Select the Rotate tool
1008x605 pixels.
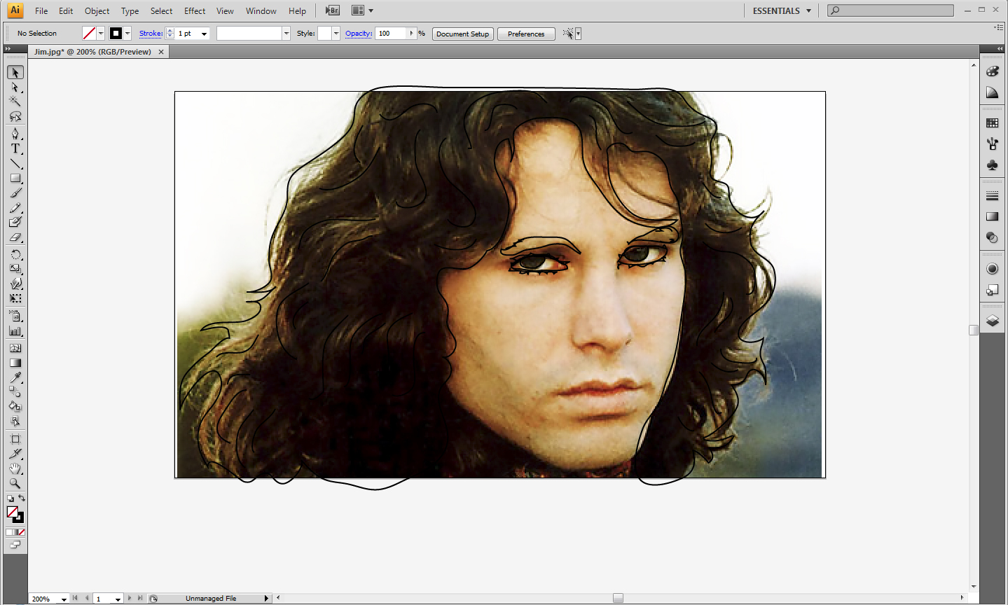[15, 254]
